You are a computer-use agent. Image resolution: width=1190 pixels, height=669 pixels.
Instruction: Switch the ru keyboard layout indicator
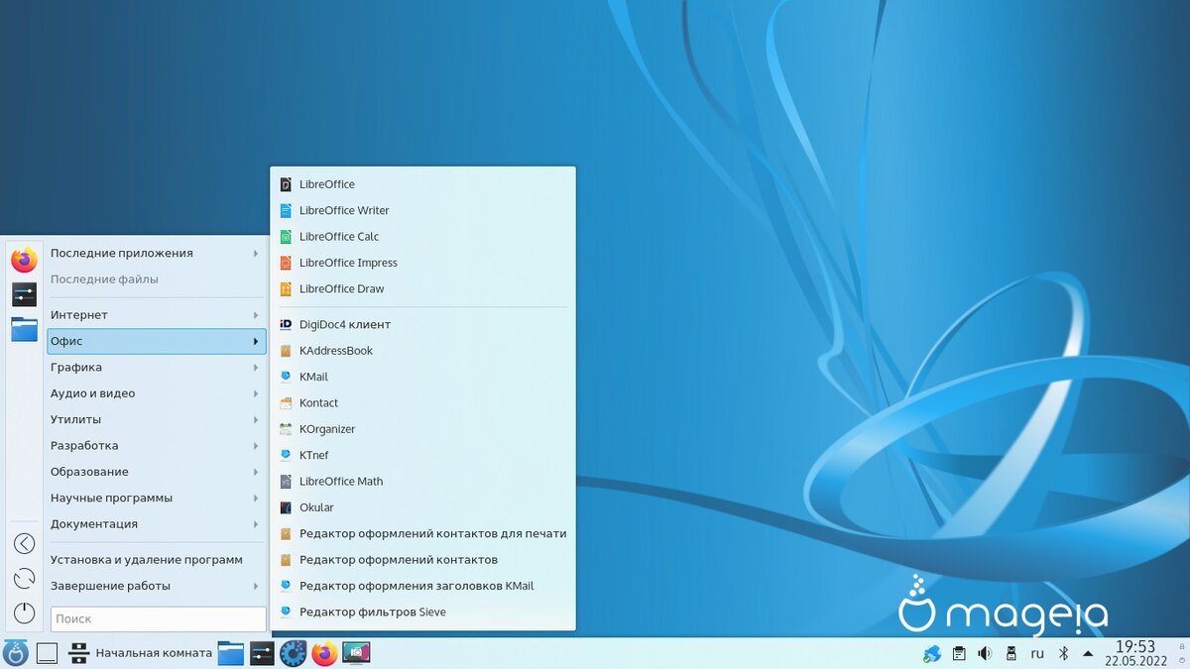(1037, 653)
